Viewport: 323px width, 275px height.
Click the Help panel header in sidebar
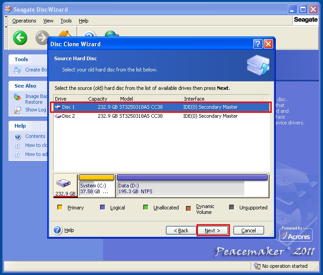click(x=28, y=126)
